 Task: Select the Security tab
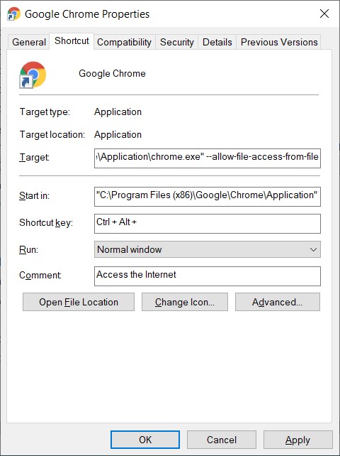click(176, 42)
